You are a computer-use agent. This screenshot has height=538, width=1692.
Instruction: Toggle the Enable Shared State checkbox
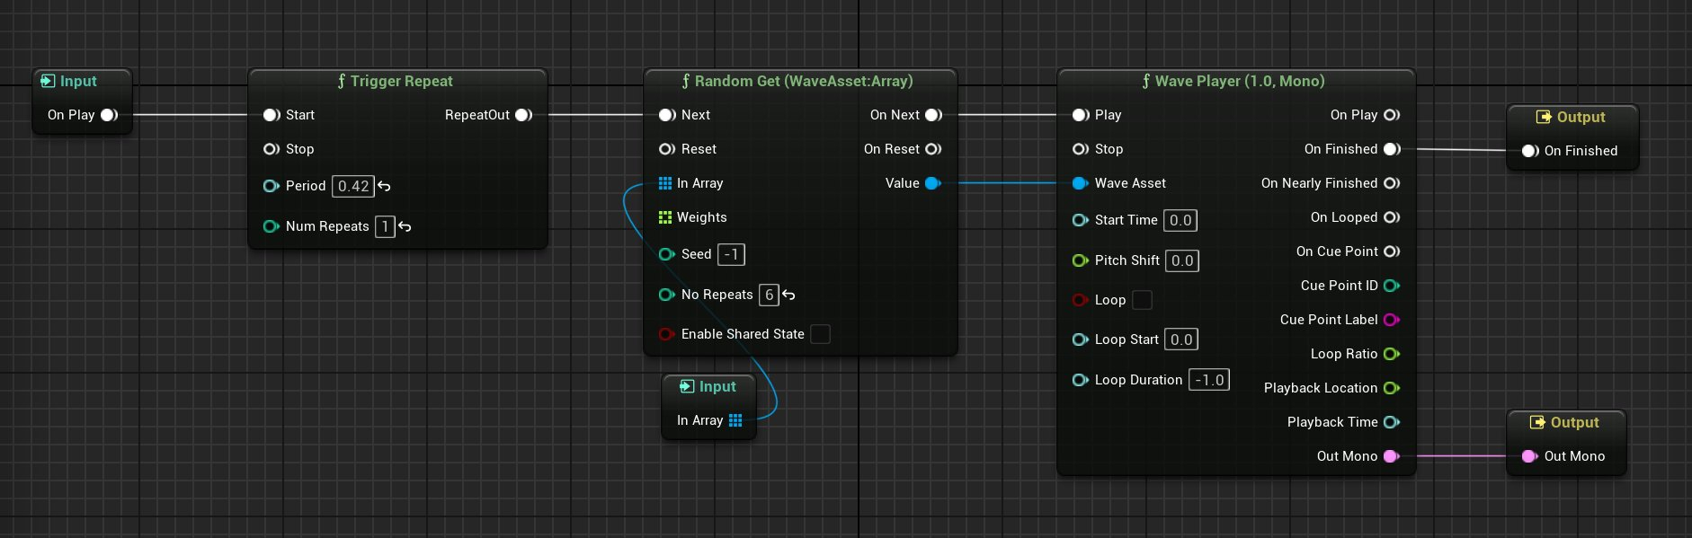(x=820, y=334)
